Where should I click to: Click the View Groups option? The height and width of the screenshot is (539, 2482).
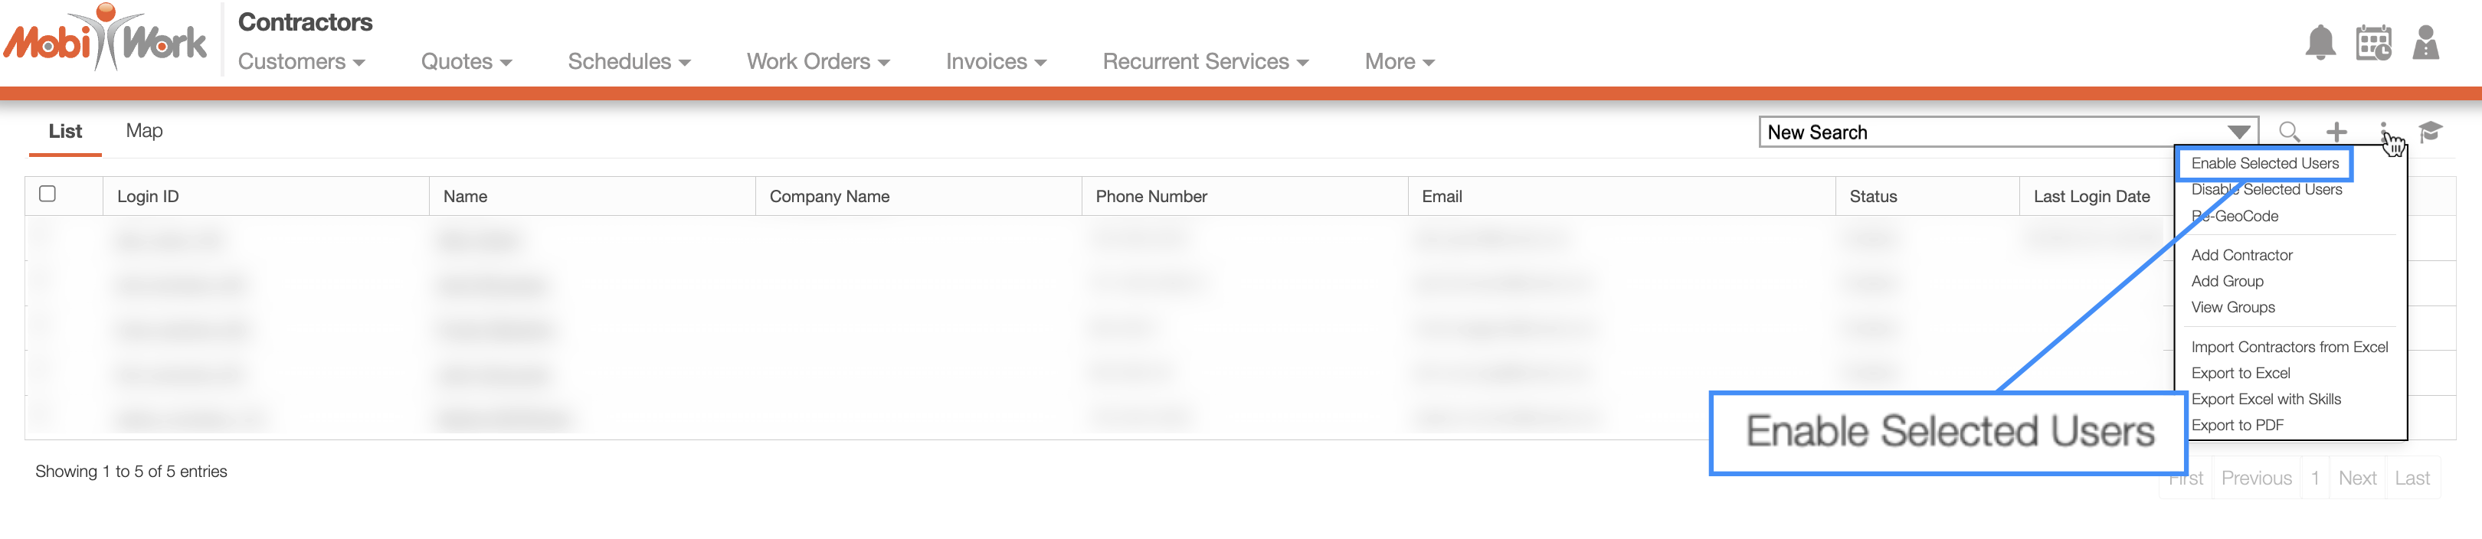click(x=2232, y=307)
